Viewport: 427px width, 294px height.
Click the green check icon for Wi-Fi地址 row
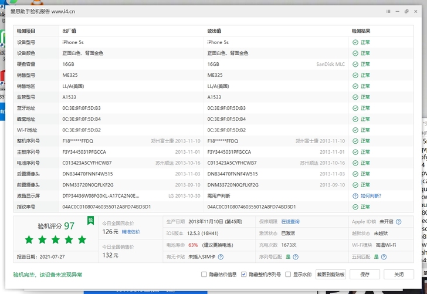coord(355,130)
